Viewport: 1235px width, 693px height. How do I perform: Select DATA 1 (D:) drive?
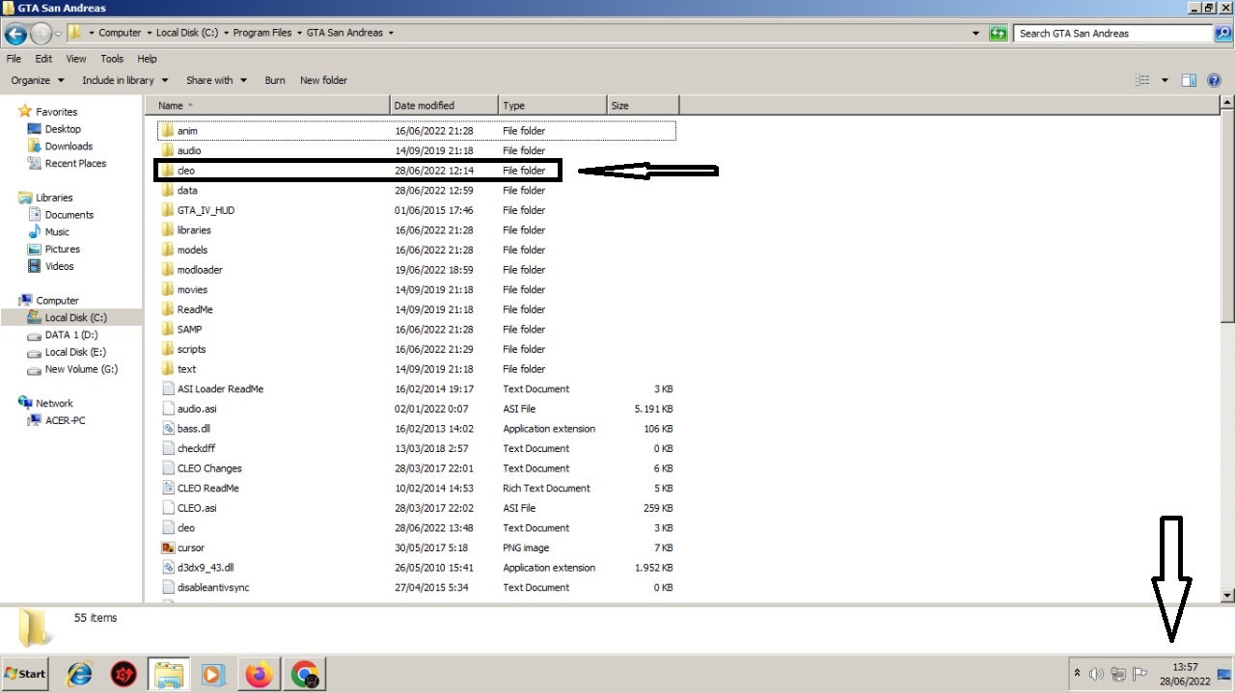[x=70, y=335]
